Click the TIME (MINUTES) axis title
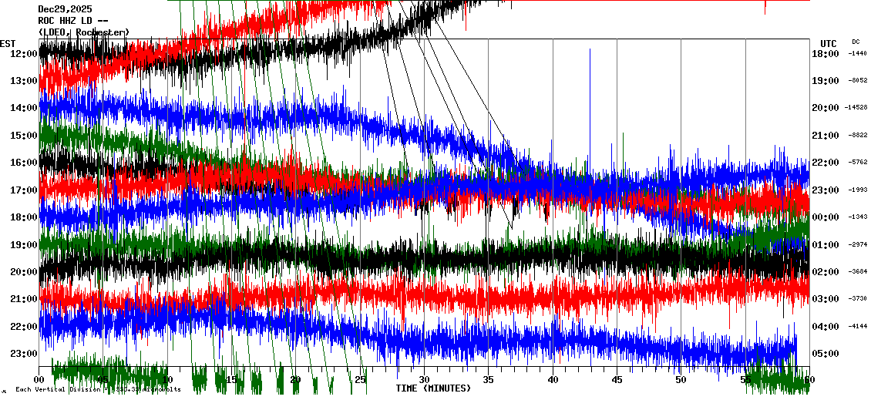This screenshot has width=871, height=400. 433,388
